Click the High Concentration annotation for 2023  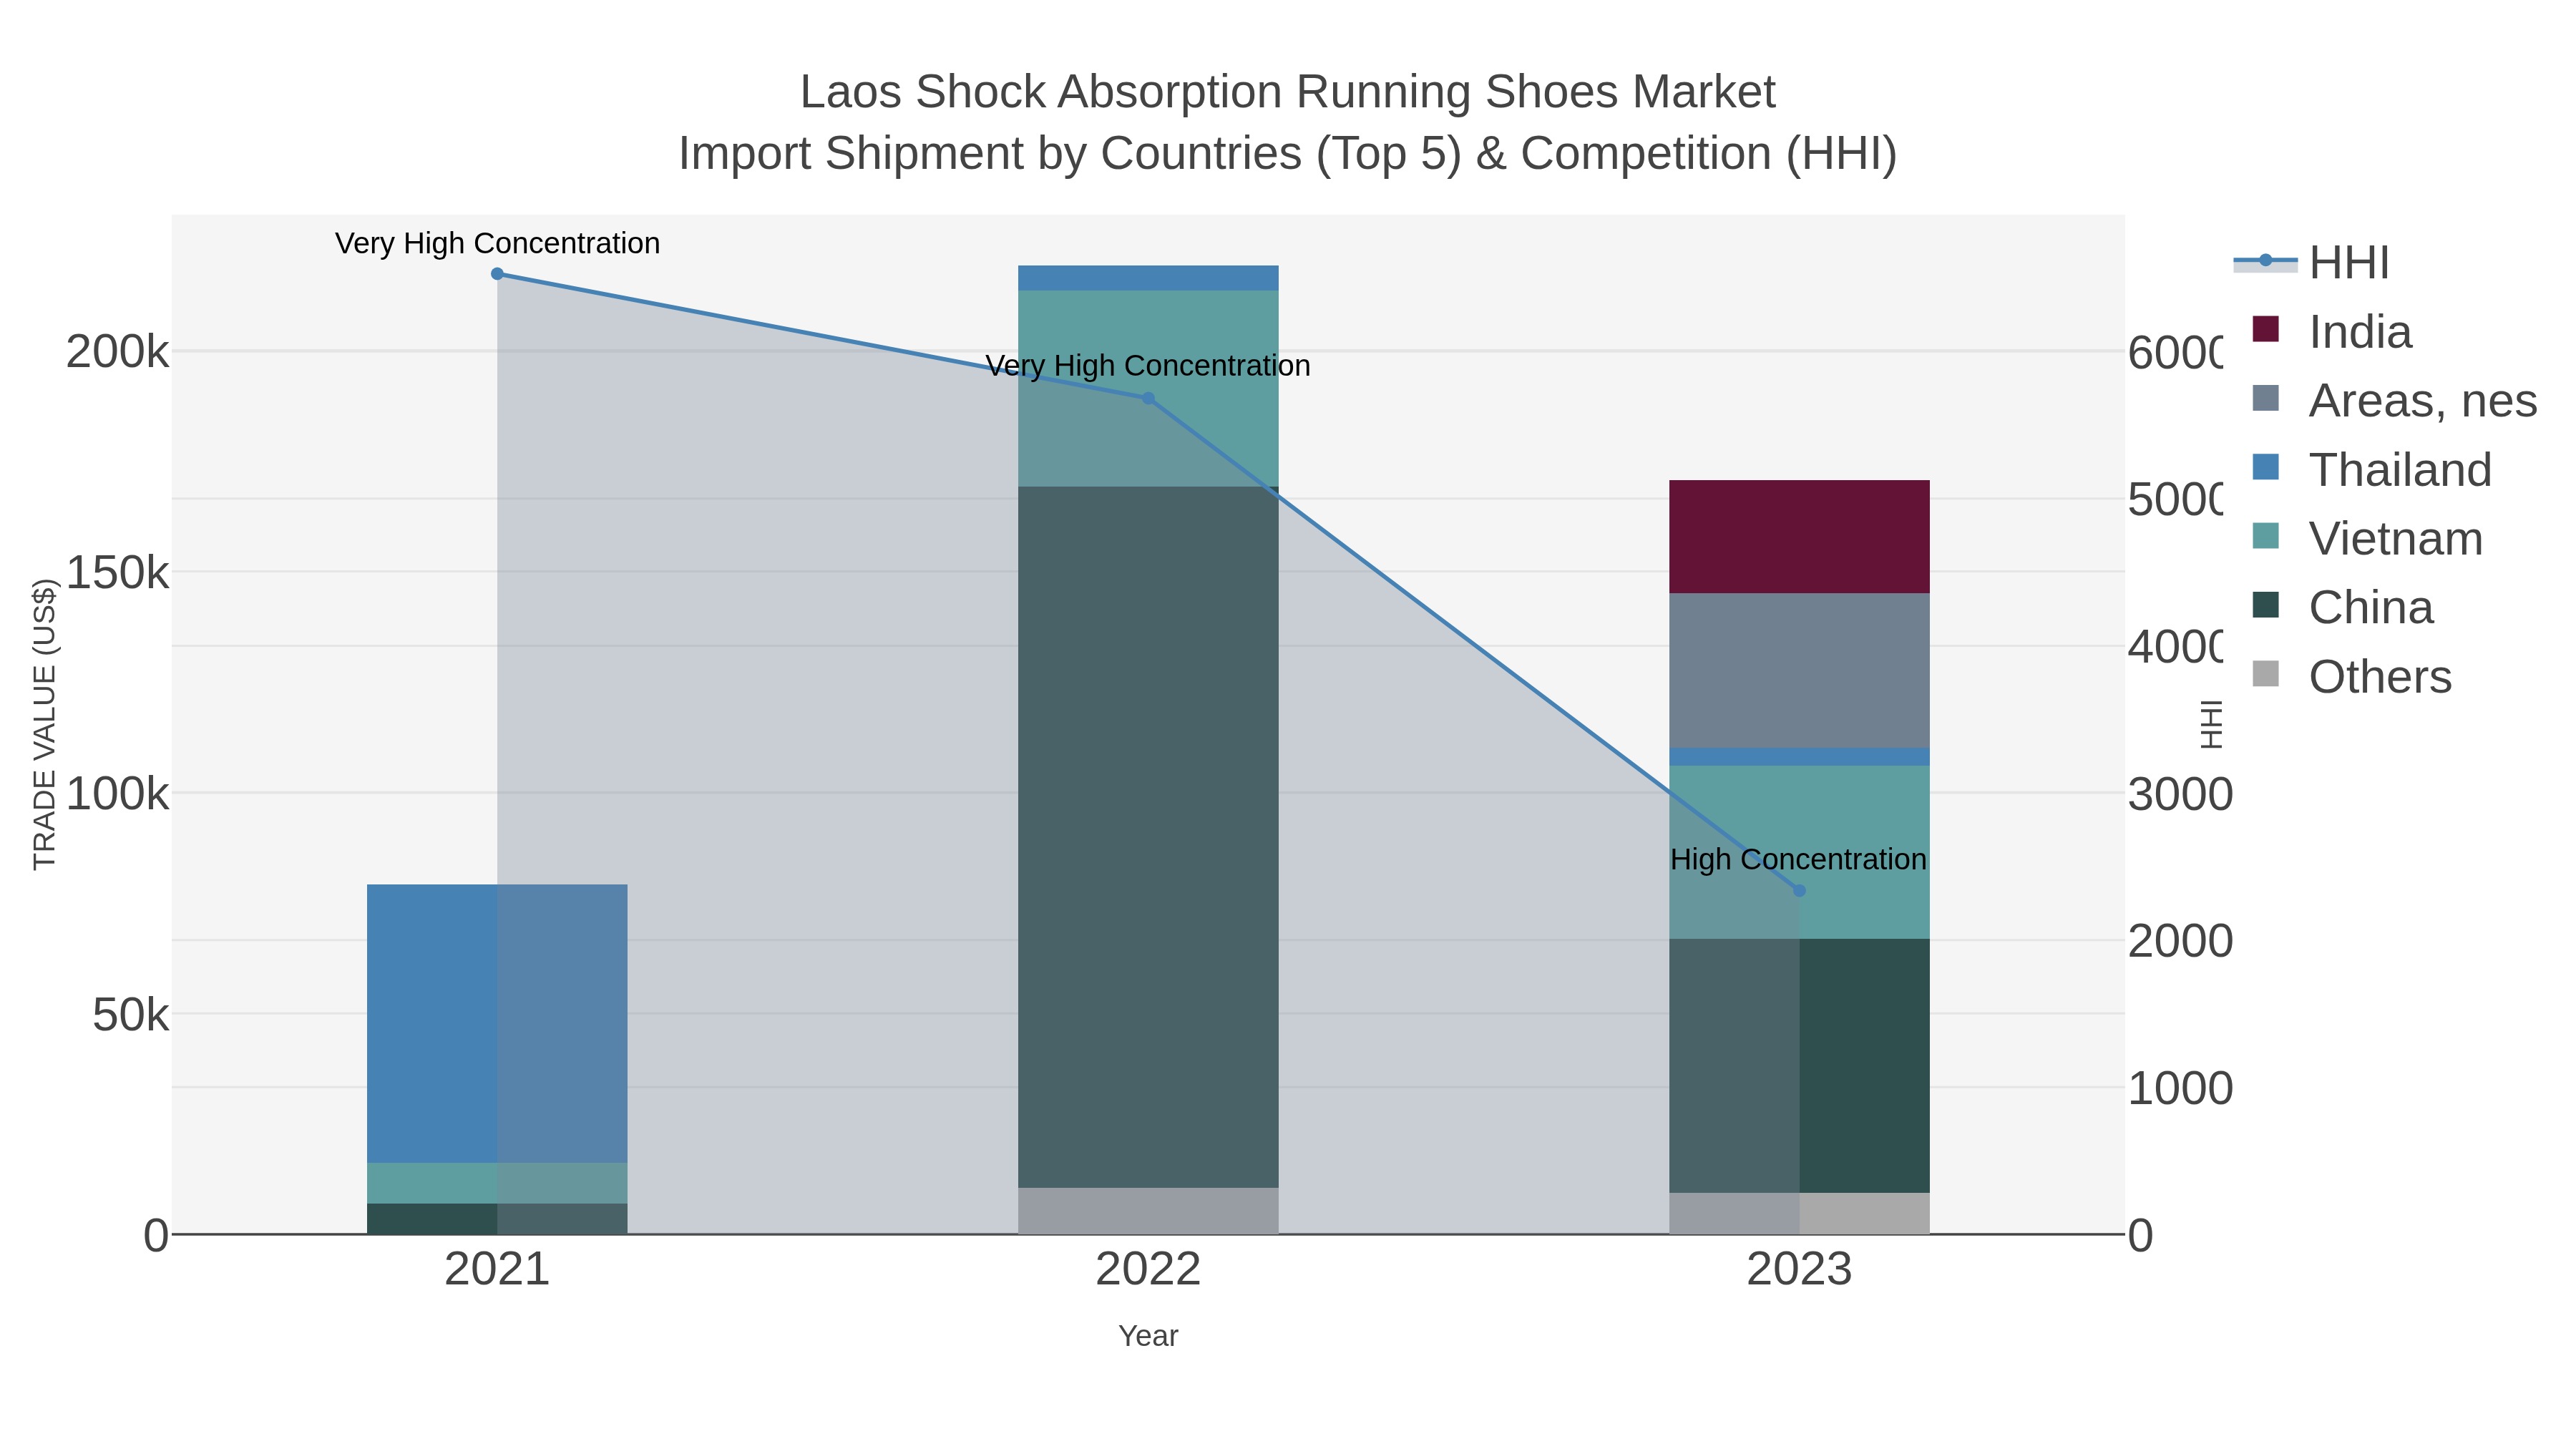pos(1798,859)
